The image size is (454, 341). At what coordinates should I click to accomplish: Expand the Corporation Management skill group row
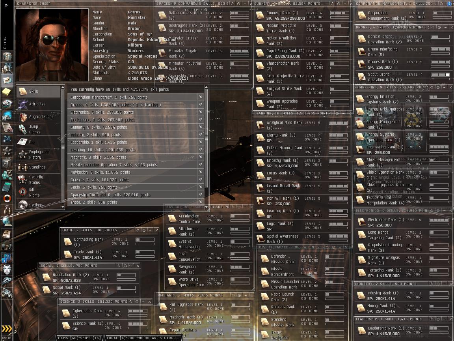pos(136,97)
